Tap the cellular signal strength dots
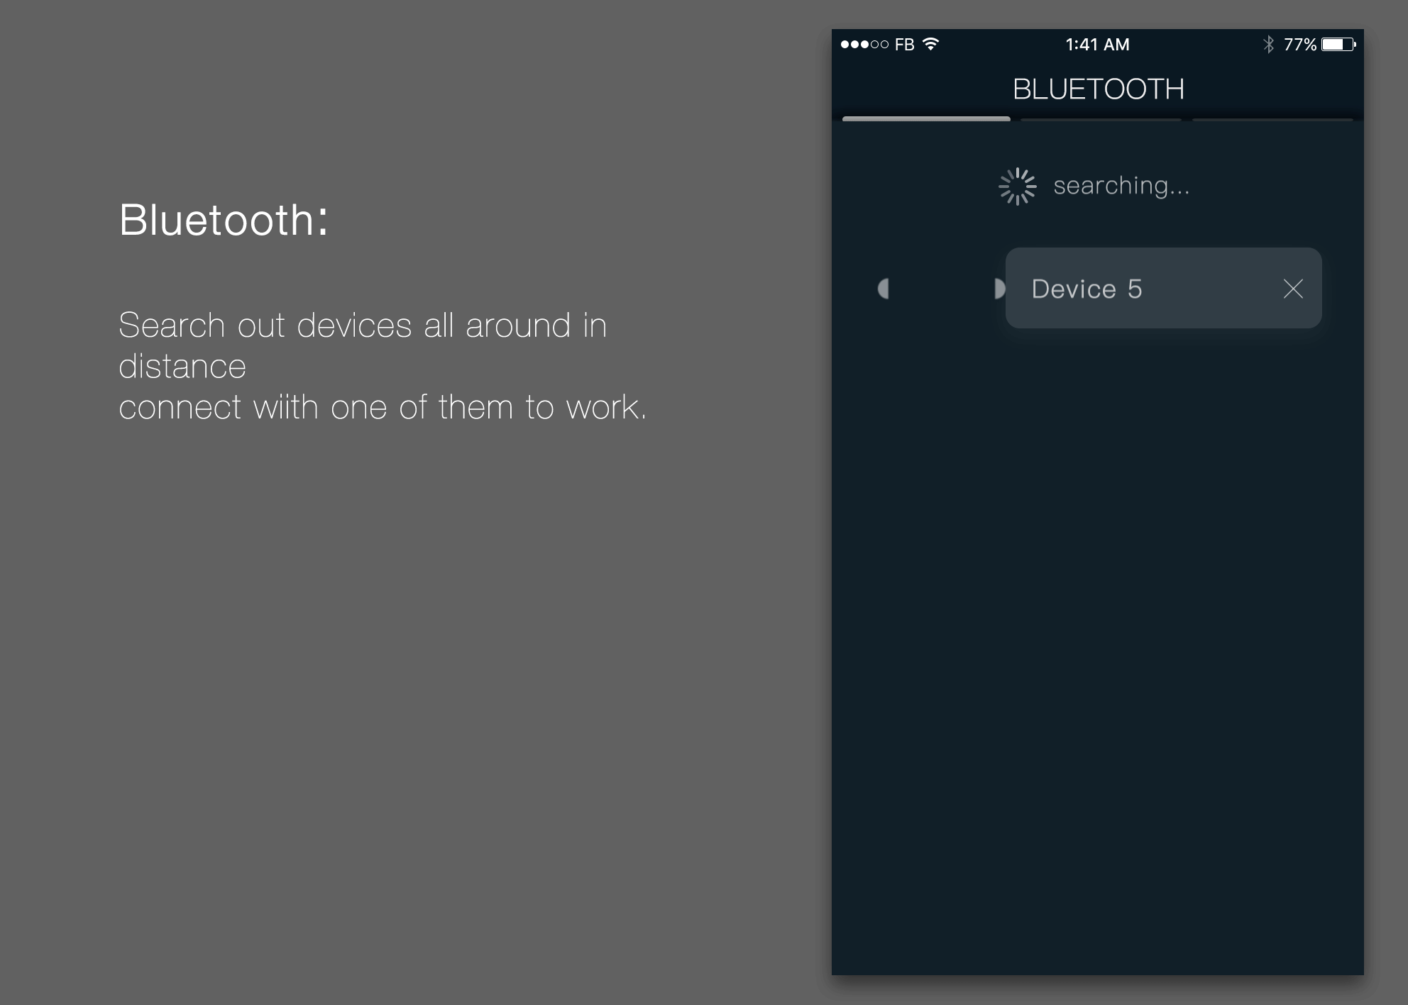This screenshot has height=1005, width=1408. click(864, 44)
